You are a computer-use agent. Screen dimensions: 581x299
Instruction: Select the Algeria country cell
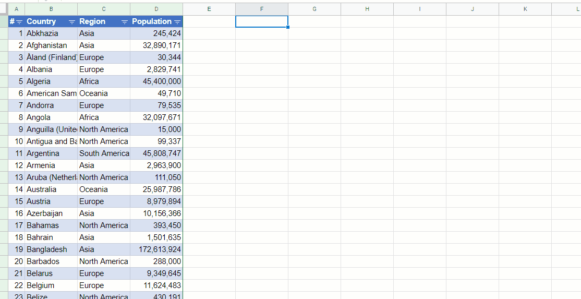tap(39, 81)
